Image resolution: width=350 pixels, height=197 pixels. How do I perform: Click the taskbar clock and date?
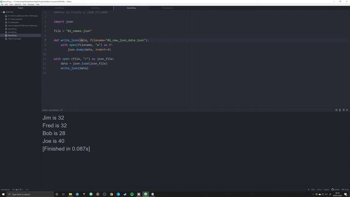tap(337, 194)
